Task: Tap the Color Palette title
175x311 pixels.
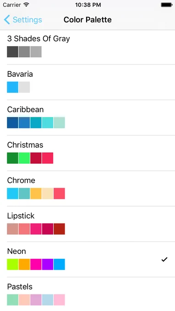Action: (87, 20)
